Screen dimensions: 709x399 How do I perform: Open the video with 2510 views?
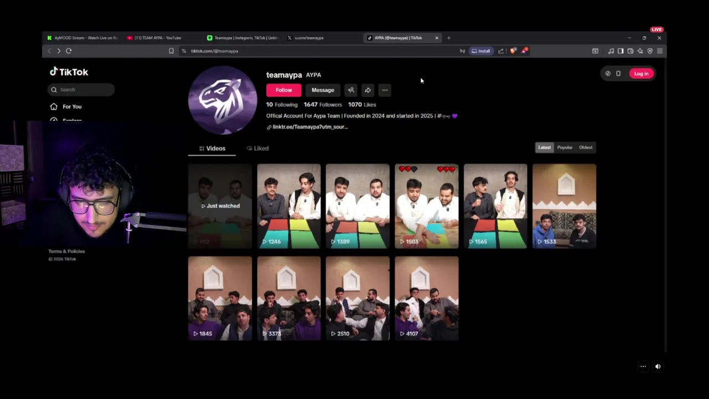point(358,298)
